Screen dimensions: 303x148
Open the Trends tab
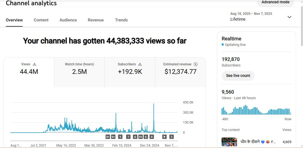pos(121,20)
